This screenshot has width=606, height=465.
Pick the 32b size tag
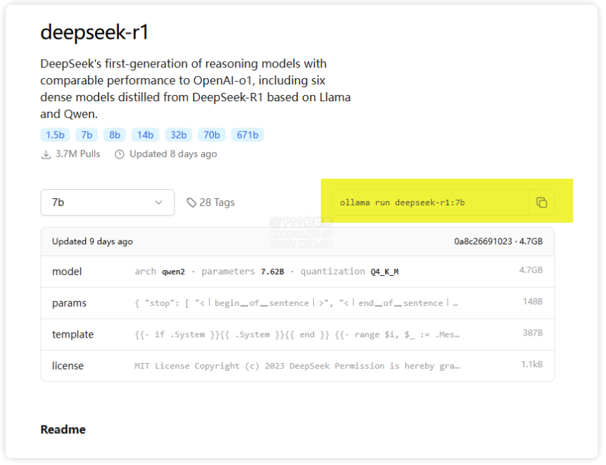coord(179,135)
